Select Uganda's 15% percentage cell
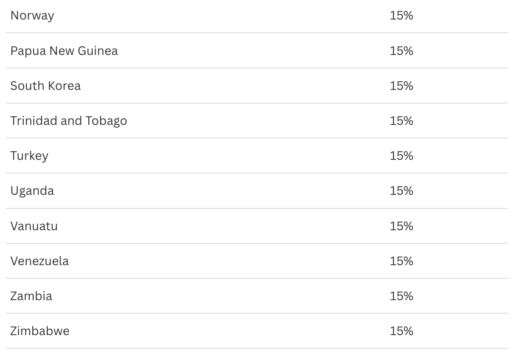The image size is (517, 356). tap(401, 191)
